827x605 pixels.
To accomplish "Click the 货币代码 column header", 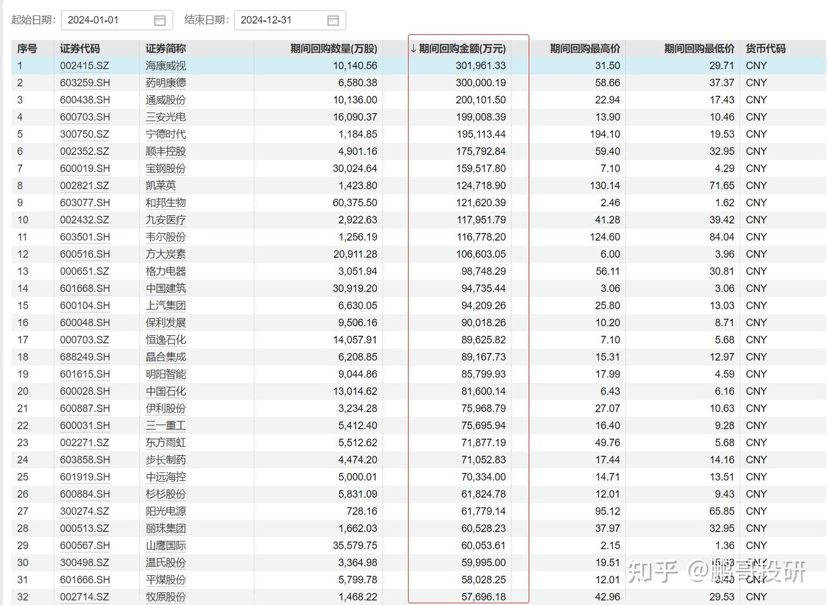I will coord(766,49).
